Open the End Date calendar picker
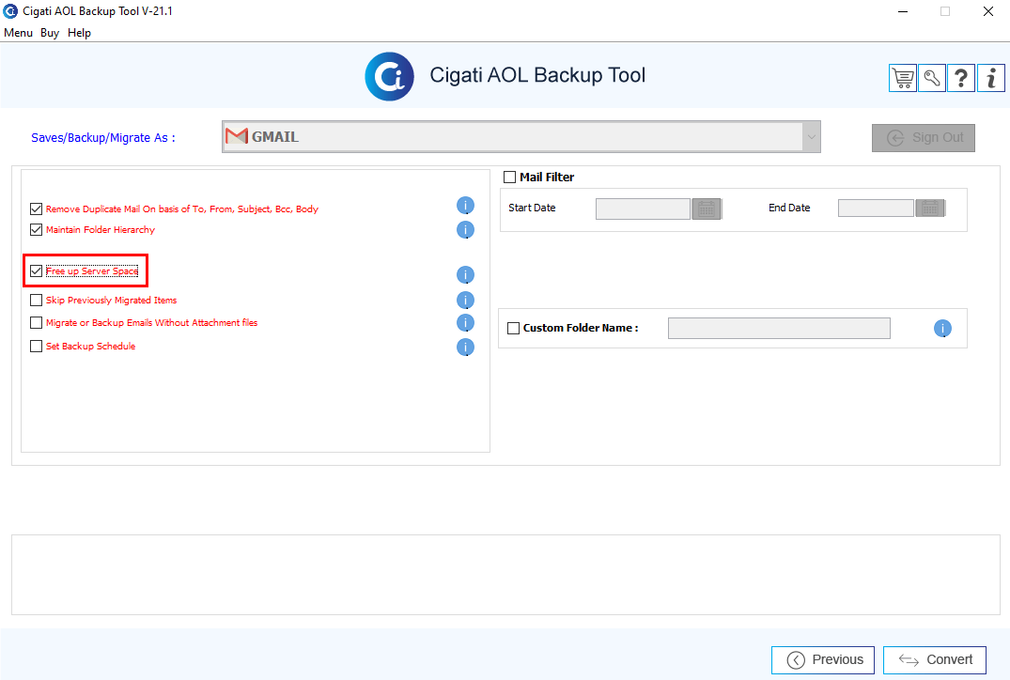Viewport: 1010px width, 680px height. (x=930, y=208)
